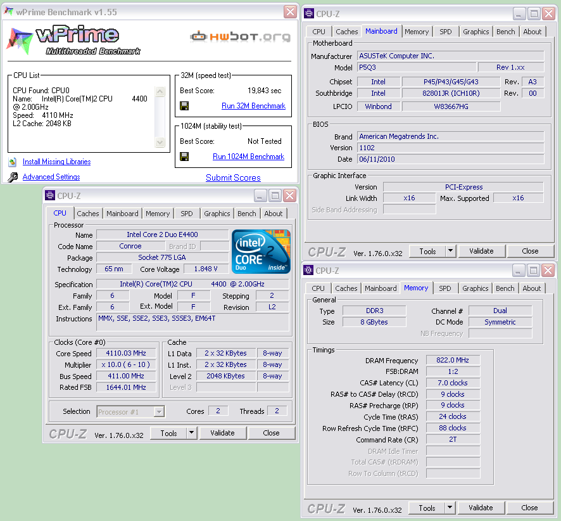Switch to CPU tab in the CPU-Z Memory window
The width and height of the screenshot is (561, 521).
pyautogui.click(x=318, y=288)
